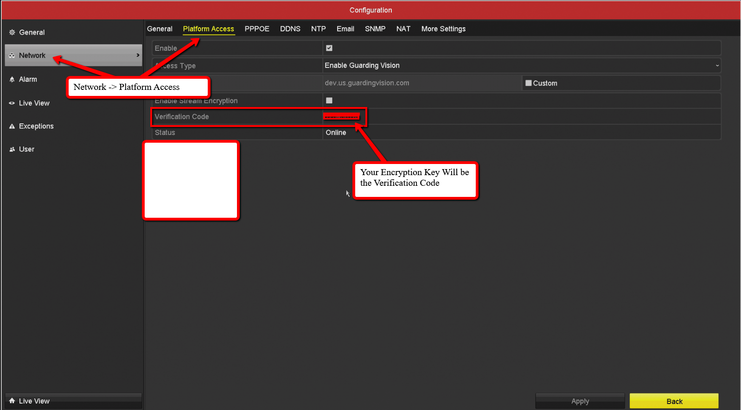This screenshot has width=741, height=410.
Task: Uncheck the Enable checkbox
Action: (x=329, y=48)
